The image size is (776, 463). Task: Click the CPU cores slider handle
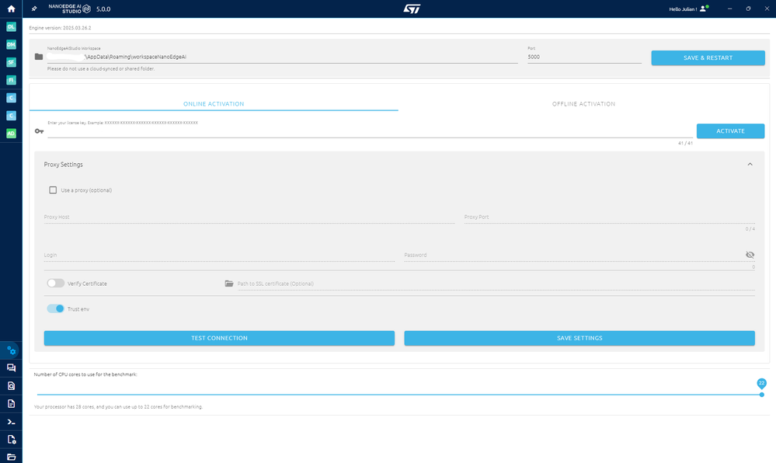762,395
